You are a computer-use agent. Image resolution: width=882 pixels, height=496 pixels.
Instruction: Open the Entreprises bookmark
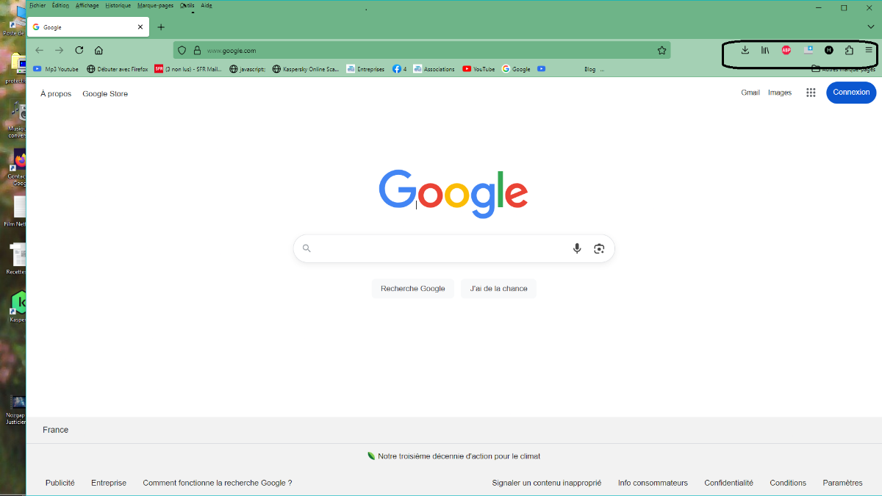click(x=365, y=69)
